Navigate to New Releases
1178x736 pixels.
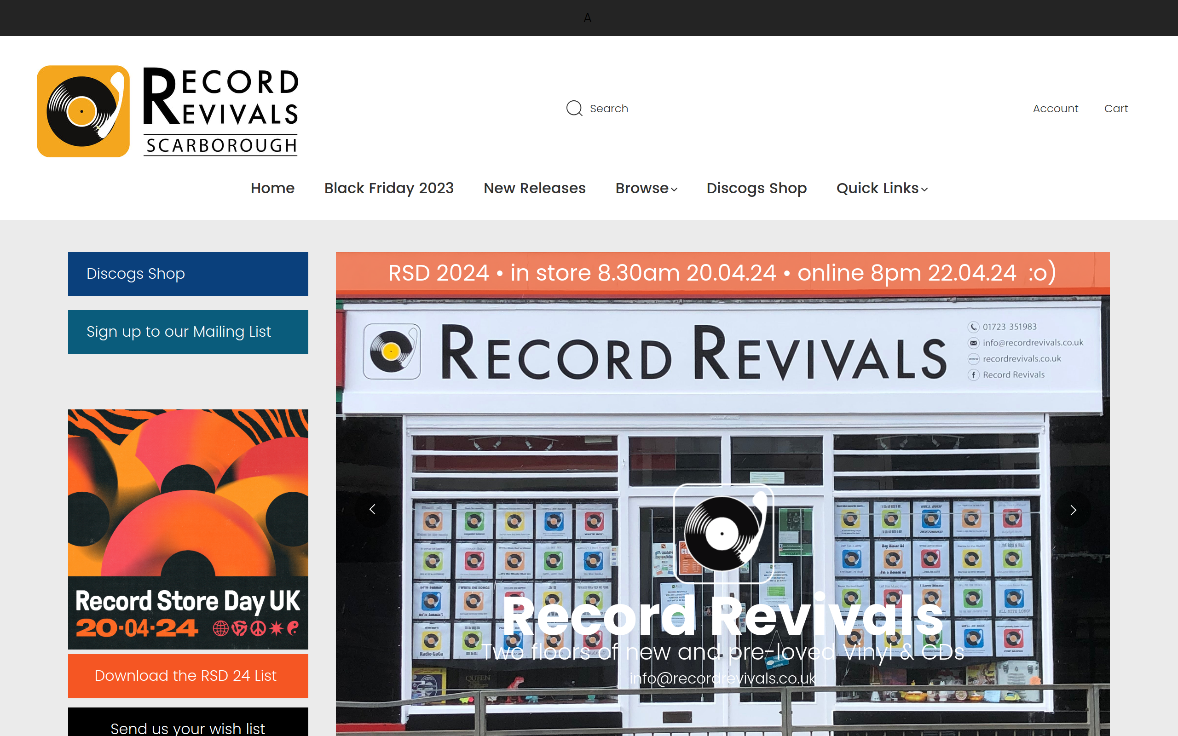coord(535,189)
